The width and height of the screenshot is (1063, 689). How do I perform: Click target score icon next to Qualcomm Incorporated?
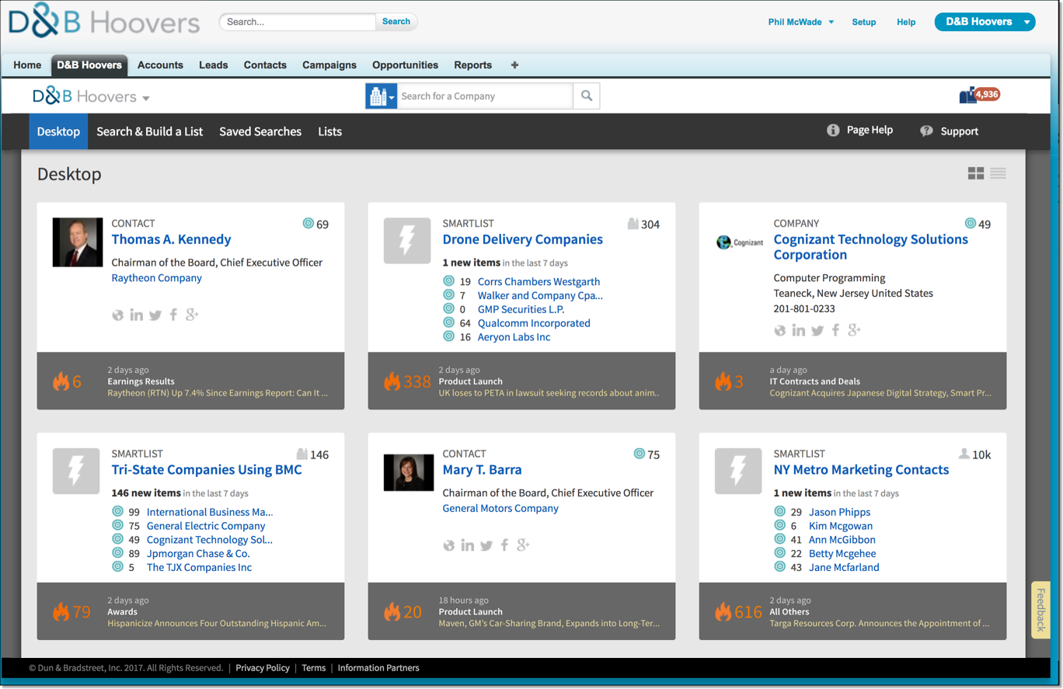[448, 322]
